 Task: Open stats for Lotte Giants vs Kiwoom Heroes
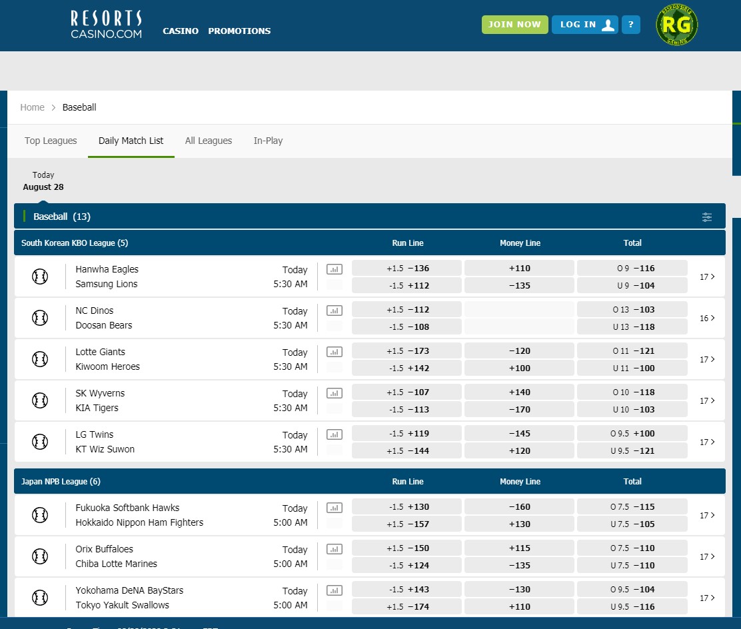pos(335,352)
